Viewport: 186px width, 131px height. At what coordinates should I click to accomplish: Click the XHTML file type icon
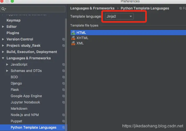[73, 38]
